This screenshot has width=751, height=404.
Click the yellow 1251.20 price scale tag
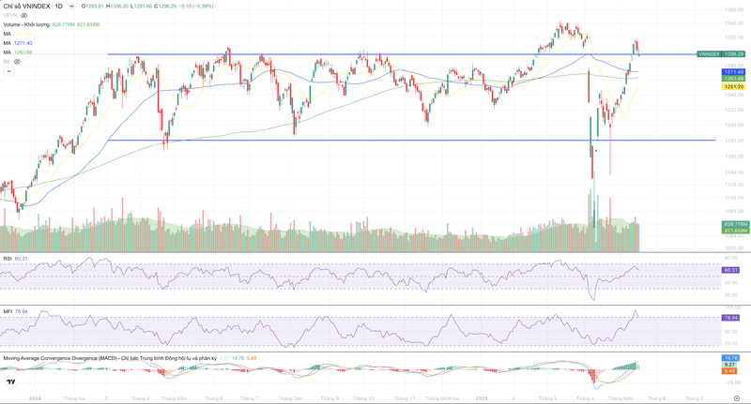tap(733, 87)
